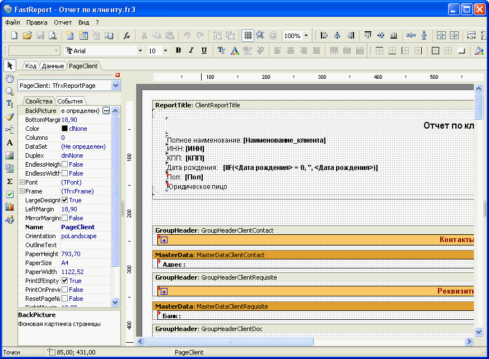
Task: Click the horizontal scrollbar thumb
Action: point(230,341)
